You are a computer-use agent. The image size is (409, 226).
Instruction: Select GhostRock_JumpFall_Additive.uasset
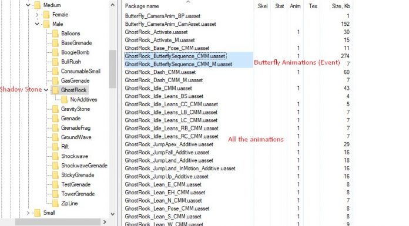[x=167, y=153]
